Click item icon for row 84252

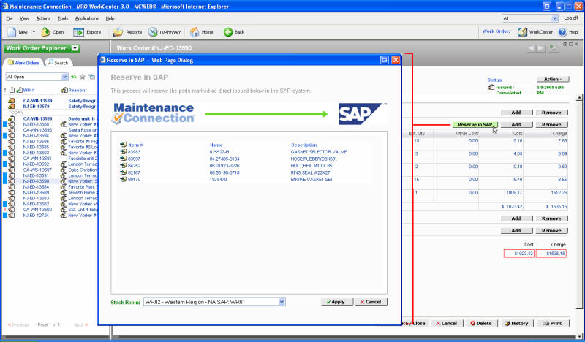[124, 166]
